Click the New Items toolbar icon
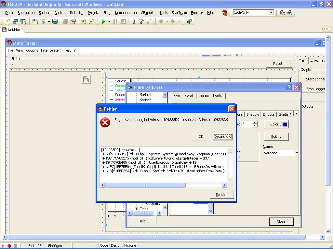Viewport: 333px width, 249px height. click(x=35, y=21)
